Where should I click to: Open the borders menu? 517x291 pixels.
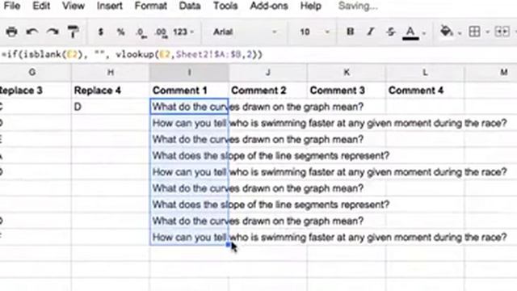tap(474, 32)
